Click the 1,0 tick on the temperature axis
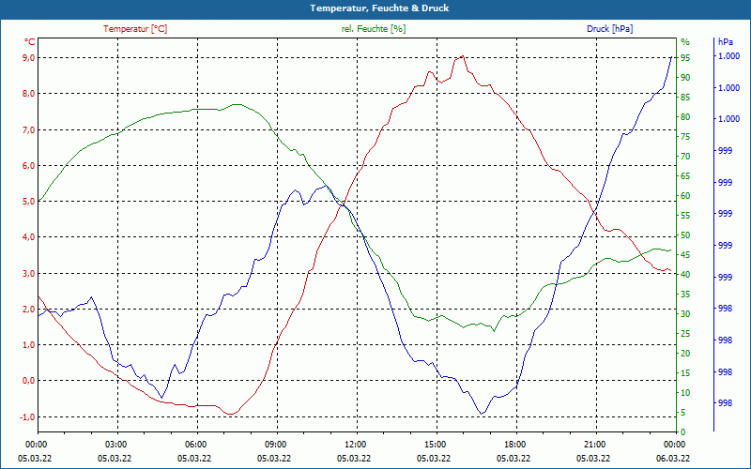This screenshot has width=751, height=469. pyautogui.click(x=29, y=345)
